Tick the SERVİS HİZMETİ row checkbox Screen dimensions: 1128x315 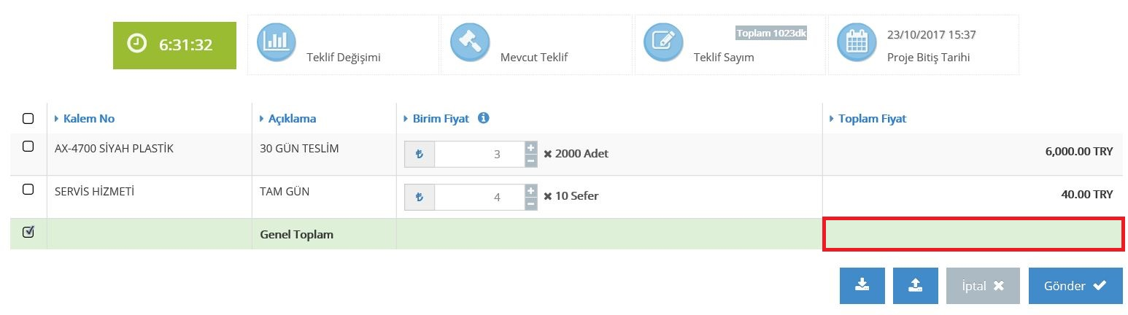pos(28,190)
